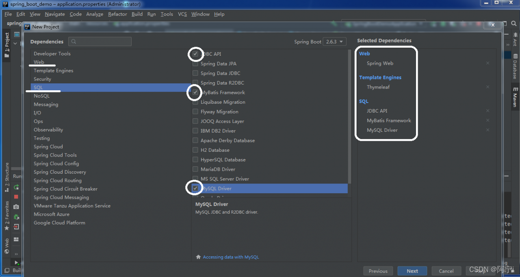Open the Help menu
The height and width of the screenshot is (277, 520).
[x=219, y=14]
